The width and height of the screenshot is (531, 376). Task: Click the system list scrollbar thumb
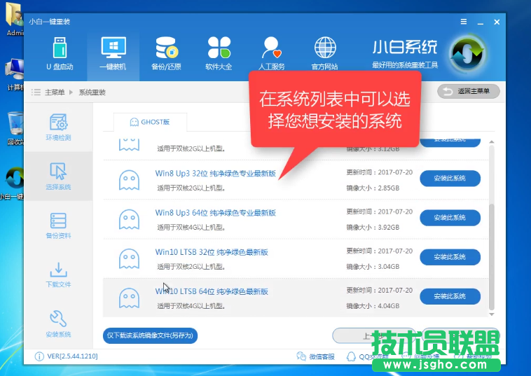click(x=492, y=257)
